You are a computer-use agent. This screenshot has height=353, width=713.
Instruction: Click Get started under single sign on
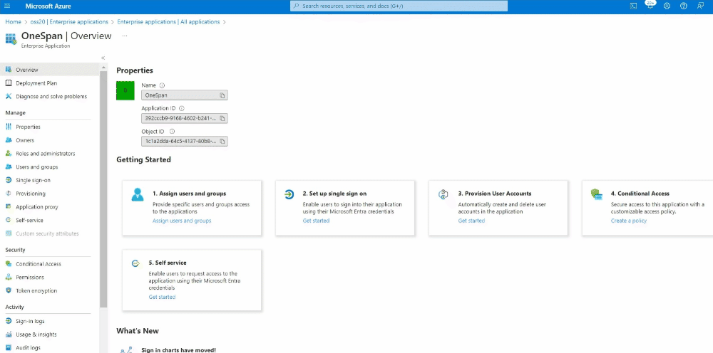tap(316, 221)
